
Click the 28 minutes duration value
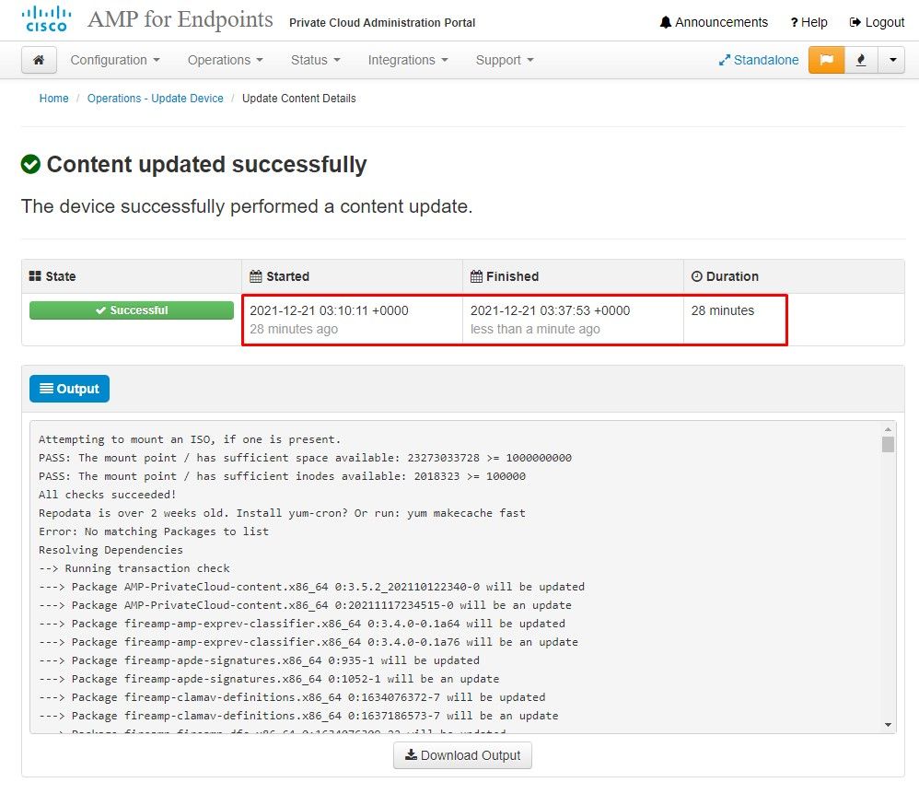click(x=723, y=310)
